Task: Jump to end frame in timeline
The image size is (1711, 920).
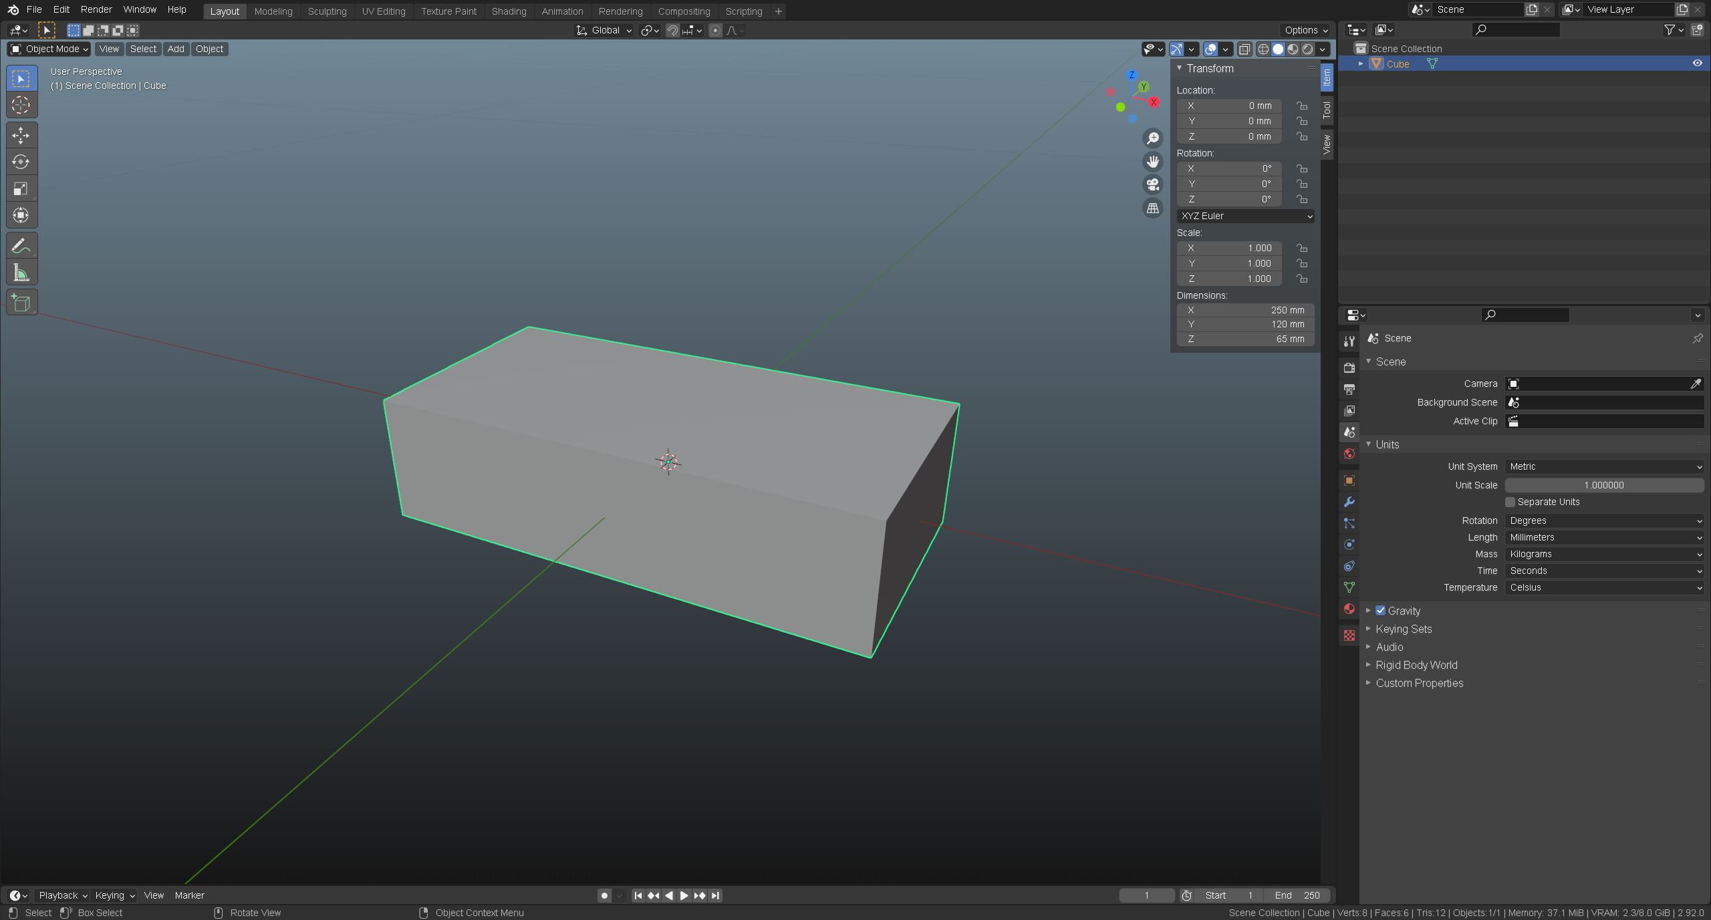Action: [x=716, y=895]
